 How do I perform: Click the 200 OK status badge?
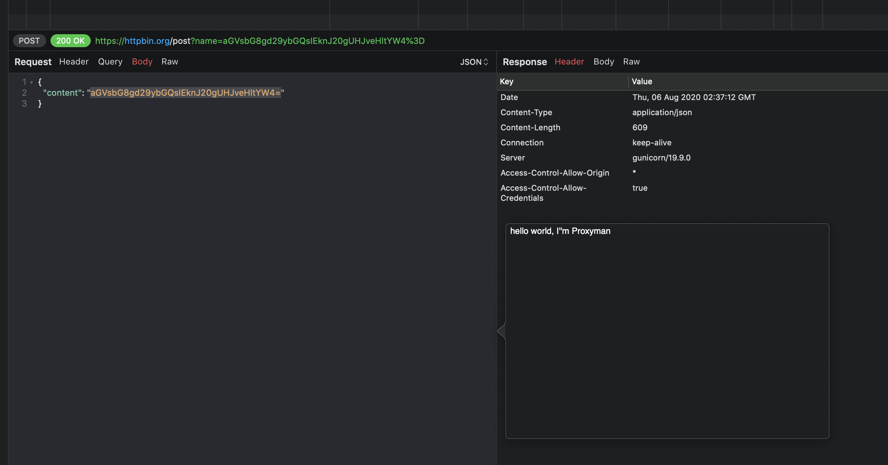coord(70,41)
